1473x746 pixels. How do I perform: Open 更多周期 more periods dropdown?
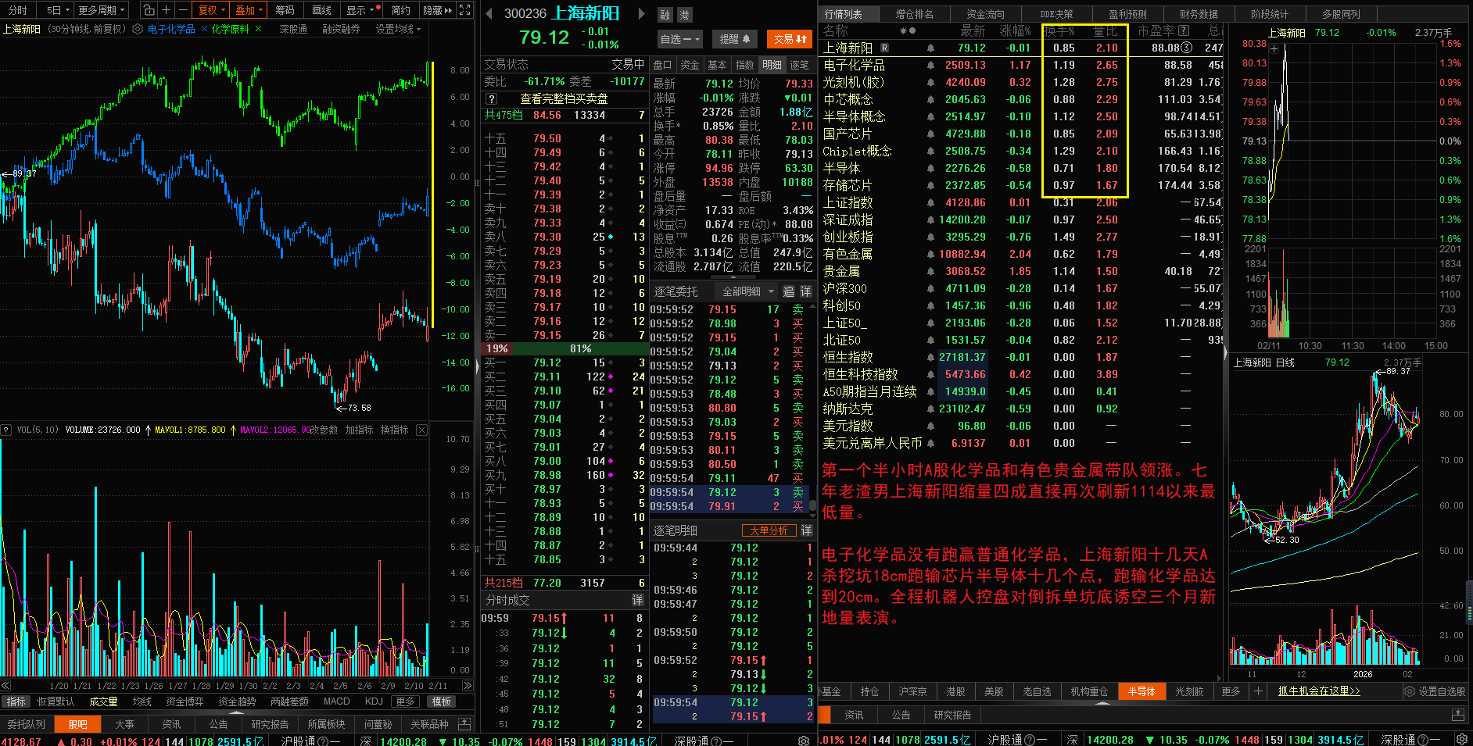(x=102, y=10)
